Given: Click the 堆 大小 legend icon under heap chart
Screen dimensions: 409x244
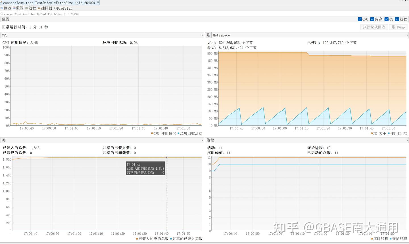Looking at the screenshot, I should coord(372,133).
